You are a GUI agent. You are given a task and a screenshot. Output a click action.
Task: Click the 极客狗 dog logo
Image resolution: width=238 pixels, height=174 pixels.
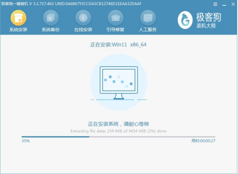[185, 20]
